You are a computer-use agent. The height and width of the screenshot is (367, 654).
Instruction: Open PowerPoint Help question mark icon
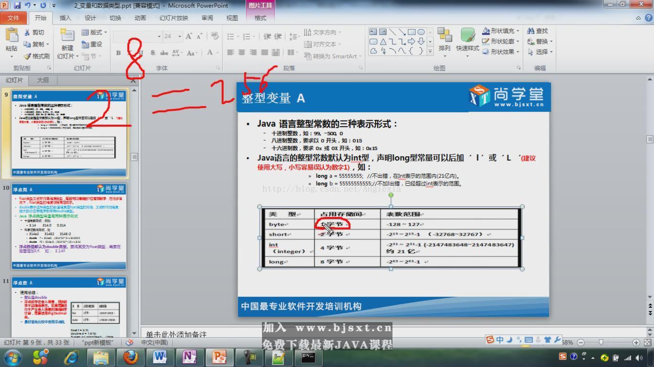[x=648, y=18]
